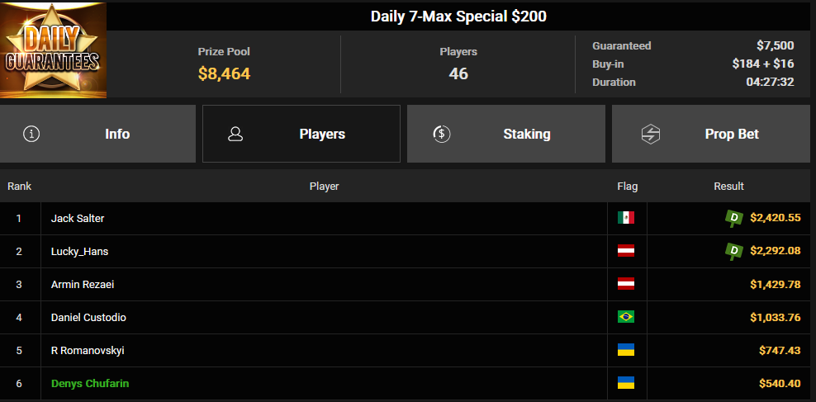The height and width of the screenshot is (402, 816).
Task: Click the Brazil flag for Daniel Custodio
Action: (x=625, y=317)
